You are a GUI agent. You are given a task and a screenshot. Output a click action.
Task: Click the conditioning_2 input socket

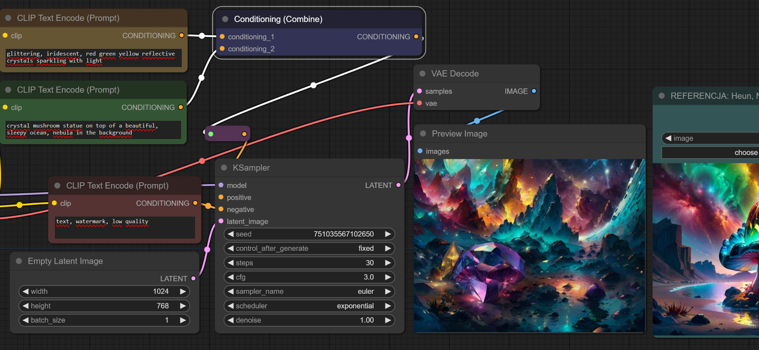[222, 49]
